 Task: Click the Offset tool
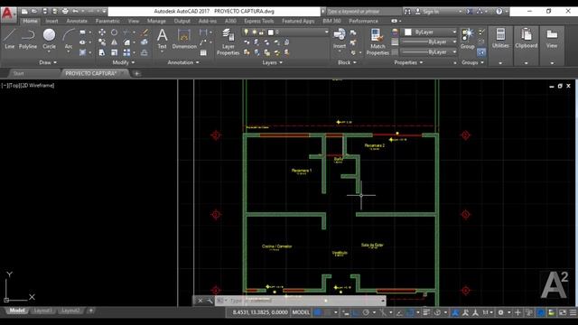click(144, 52)
